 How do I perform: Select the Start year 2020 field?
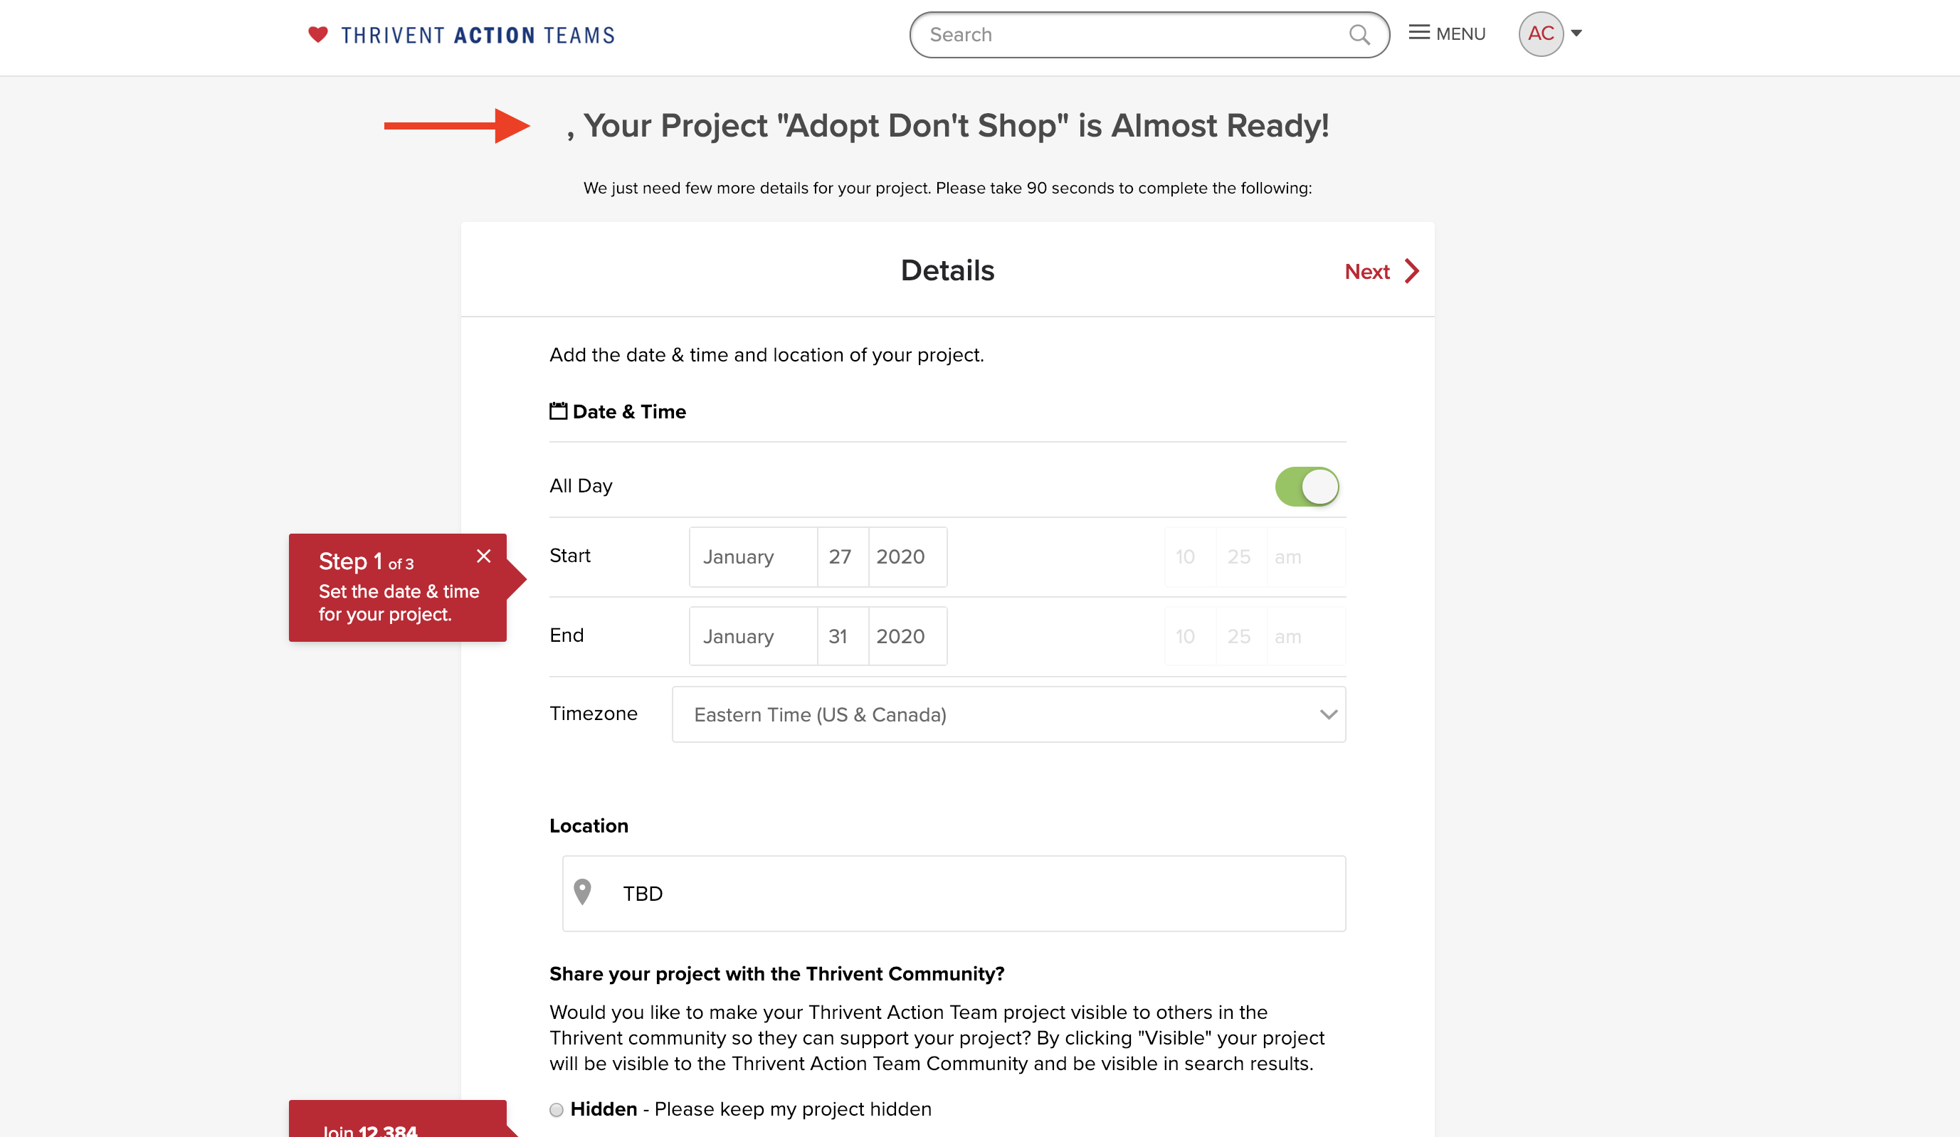(907, 557)
